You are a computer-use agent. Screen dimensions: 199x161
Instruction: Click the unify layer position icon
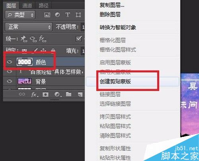(24, 39)
